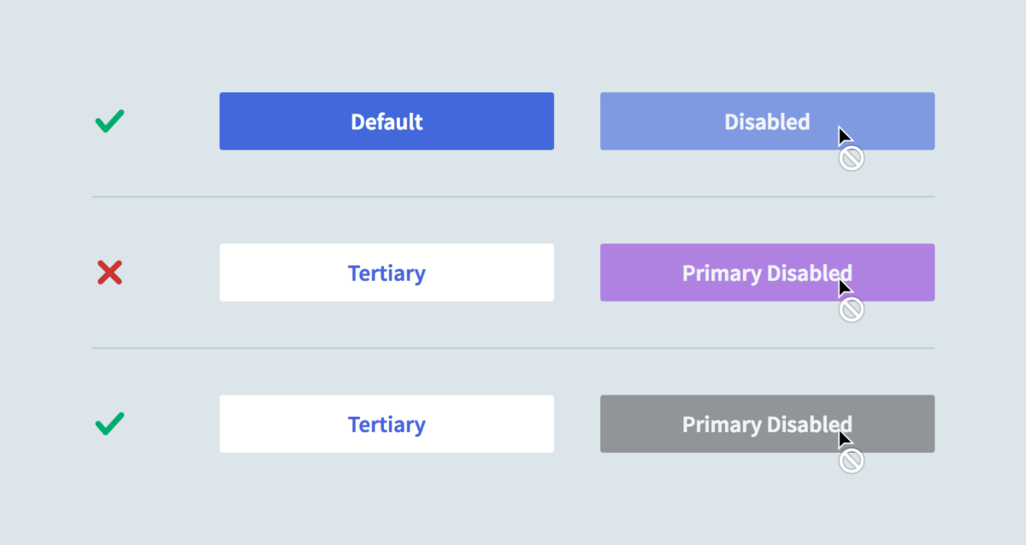Click the arrow cursor on the blue Disabled button
Viewport: 1026px width, 545px height.
tap(844, 137)
